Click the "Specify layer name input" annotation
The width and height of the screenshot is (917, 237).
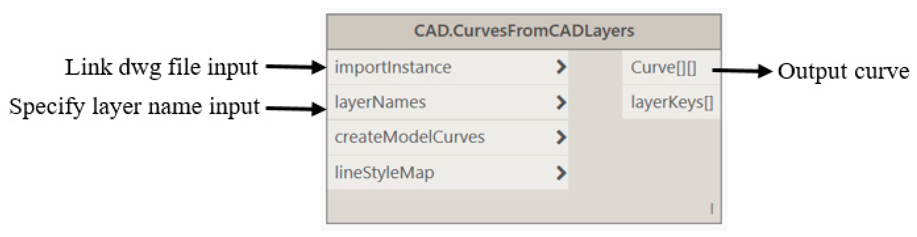[x=134, y=107]
